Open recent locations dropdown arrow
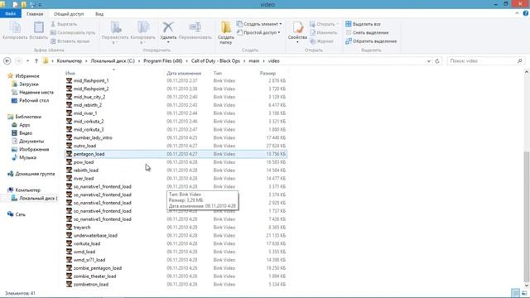Viewport: 530px width, 298px height. tap(27, 60)
